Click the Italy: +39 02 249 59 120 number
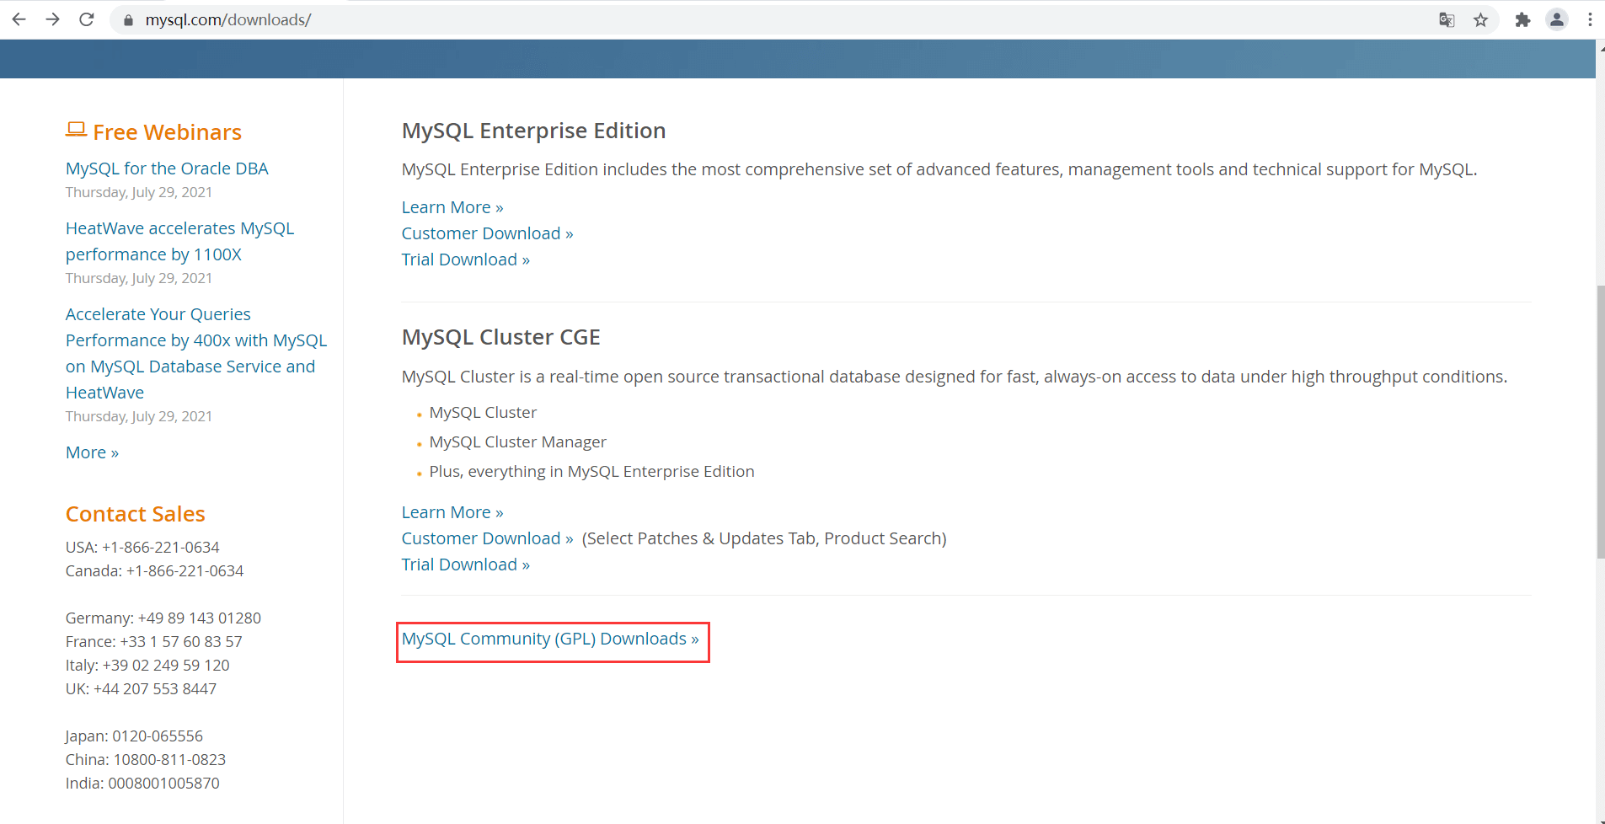This screenshot has height=824, width=1605. click(147, 666)
